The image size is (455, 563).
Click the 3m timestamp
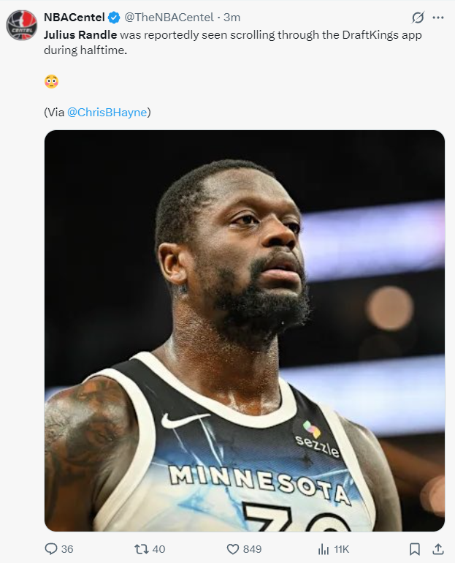pyautogui.click(x=232, y=18)
